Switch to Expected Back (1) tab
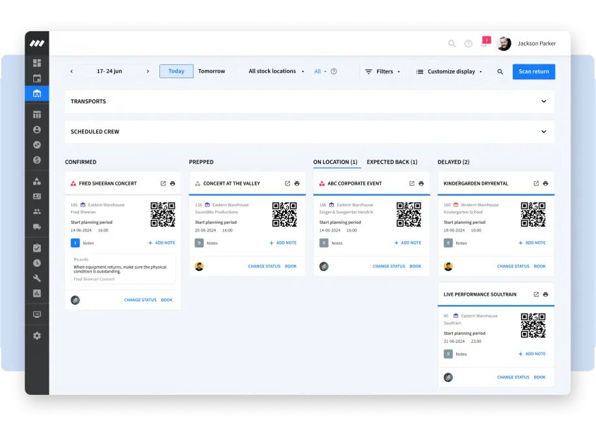Viewport: 596px width, 426px height. pos(392,162)
